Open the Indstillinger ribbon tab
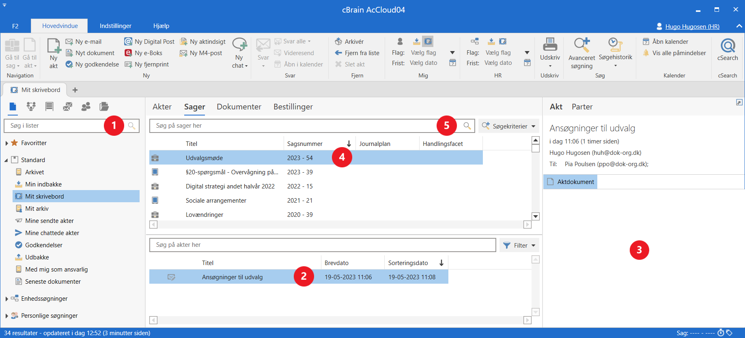The image size is (745, 338). click(115, 26)
